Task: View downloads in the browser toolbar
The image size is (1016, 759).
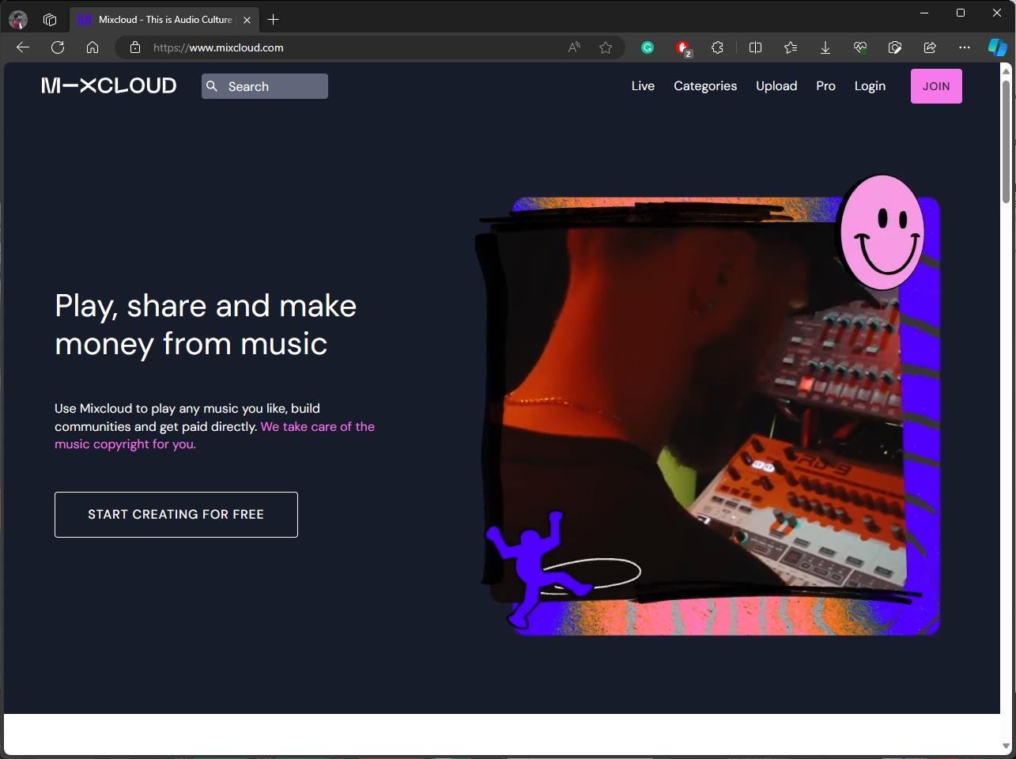Action: pos(825,47)
